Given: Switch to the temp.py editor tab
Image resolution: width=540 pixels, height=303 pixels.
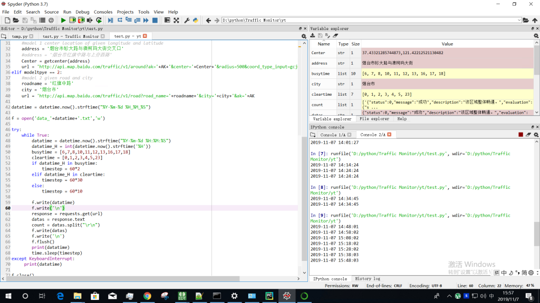Looking at the screenshot, I should point(20,36).
